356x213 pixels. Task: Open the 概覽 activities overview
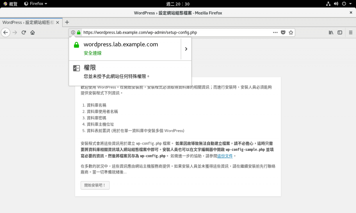coord(10,3)
